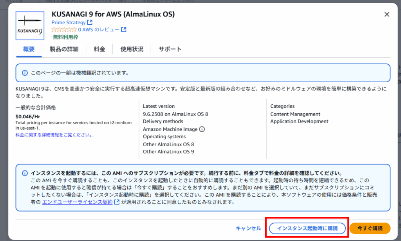The width and height of the screenshot is (401, 241).
Task: Click the five-star rating icons
Action: [64, 30]
